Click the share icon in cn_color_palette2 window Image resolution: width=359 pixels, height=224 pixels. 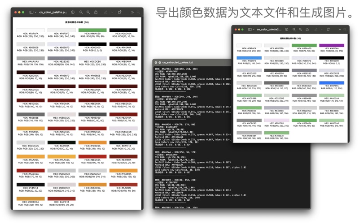[307, 30]
